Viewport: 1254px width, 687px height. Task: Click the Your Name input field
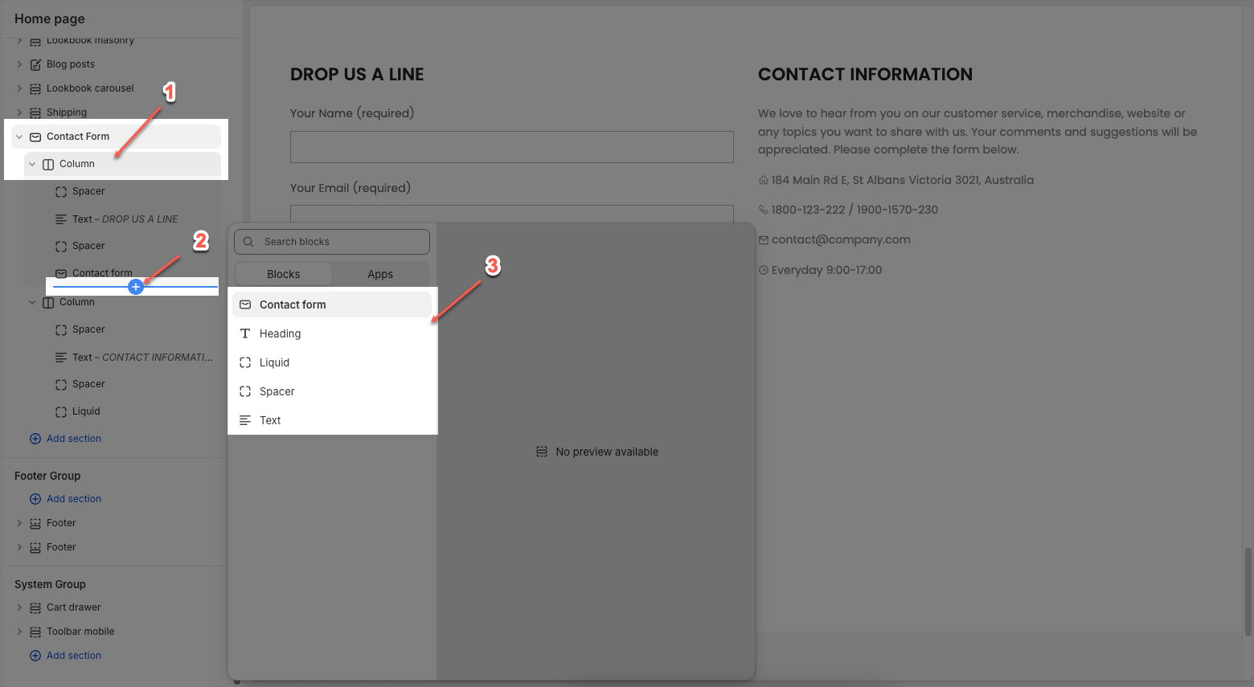pos(512,147)
